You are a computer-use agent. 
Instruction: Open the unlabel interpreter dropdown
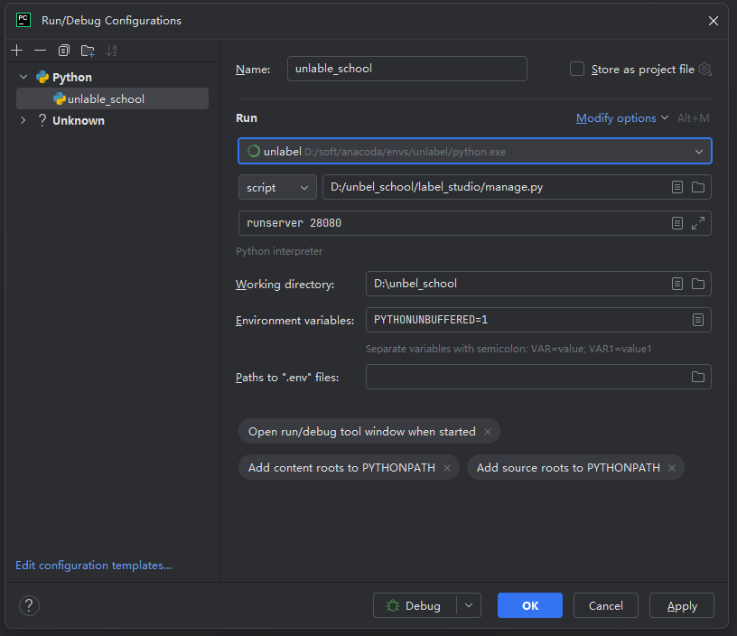tap(475, 152)
